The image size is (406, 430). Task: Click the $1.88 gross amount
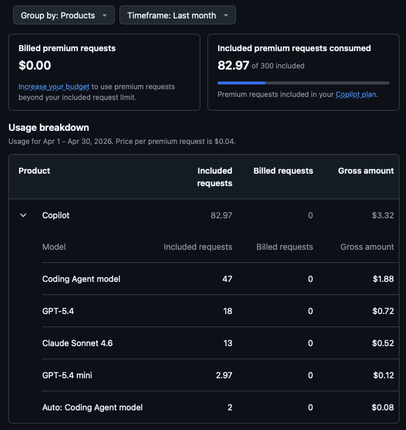pos(383,279)
